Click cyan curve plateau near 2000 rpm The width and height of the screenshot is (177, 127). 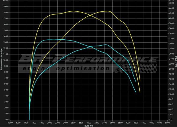click(x=50, y=40)
